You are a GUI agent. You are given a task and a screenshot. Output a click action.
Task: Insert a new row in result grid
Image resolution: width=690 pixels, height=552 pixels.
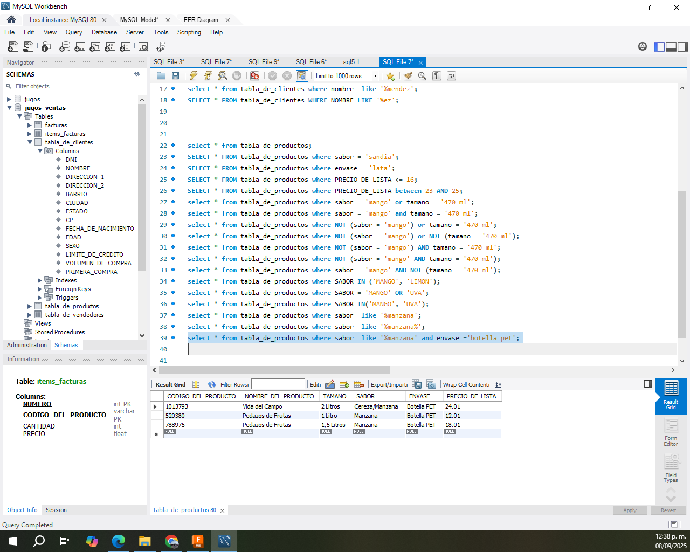tap(344, 384)
